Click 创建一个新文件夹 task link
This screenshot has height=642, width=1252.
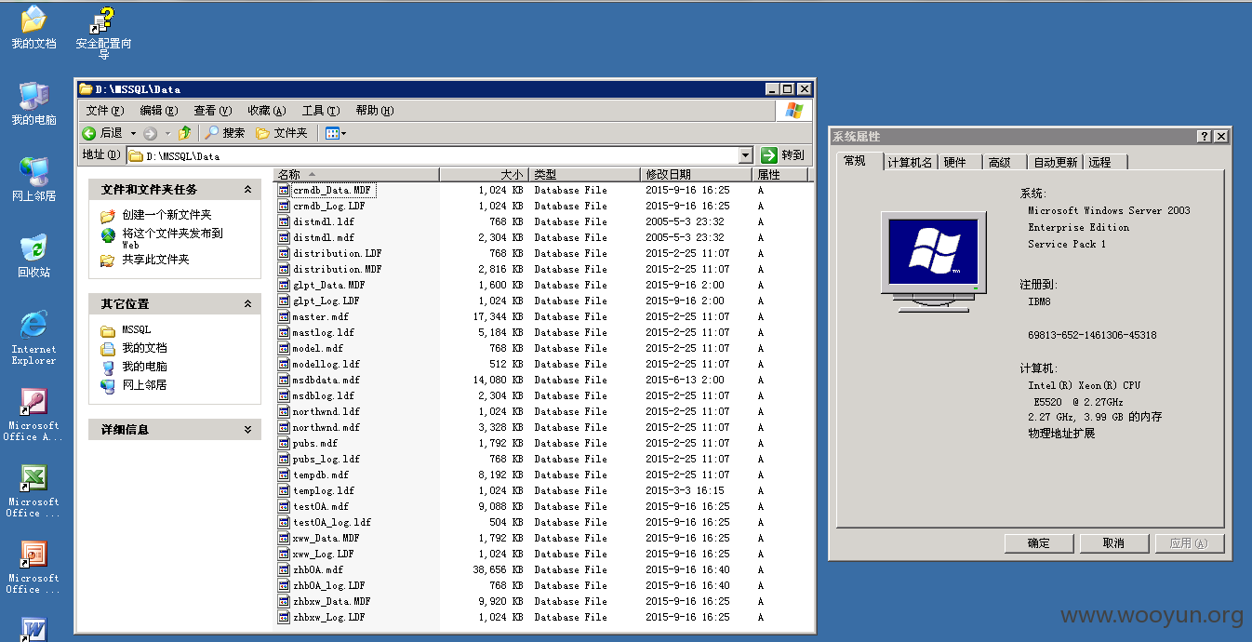coord(166,215)
